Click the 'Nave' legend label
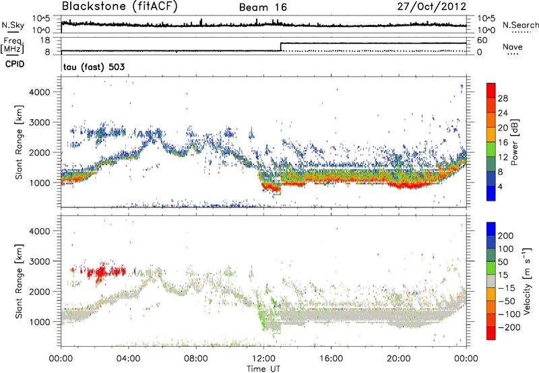 click(x=513, y=46)
